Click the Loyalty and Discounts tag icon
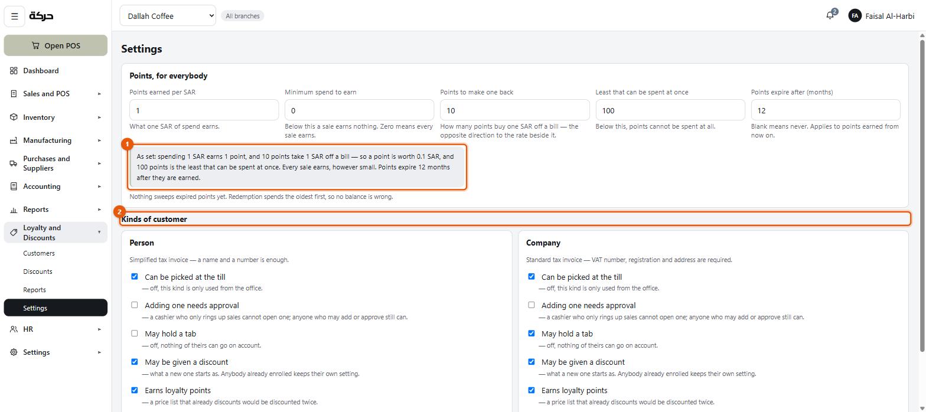 point(14,233)
